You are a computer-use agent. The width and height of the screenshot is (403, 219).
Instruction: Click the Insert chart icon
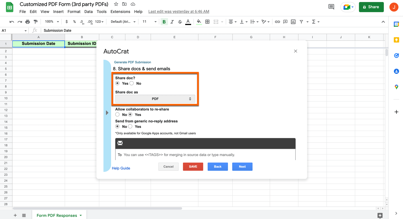pyautogui.click(x=293, y=22)
